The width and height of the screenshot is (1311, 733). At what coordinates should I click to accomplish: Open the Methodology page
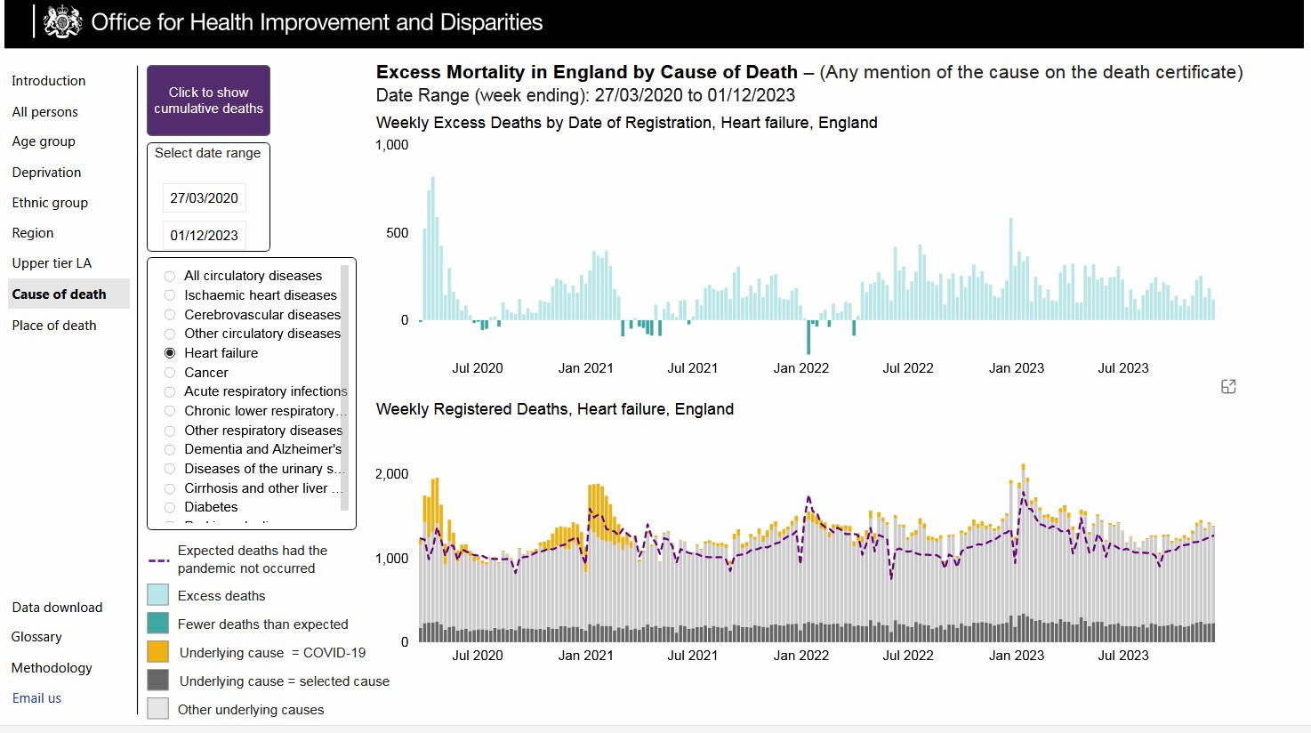(x=52, y=668)
